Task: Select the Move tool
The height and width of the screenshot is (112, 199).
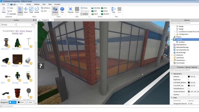Action: [x=25, y=10]
